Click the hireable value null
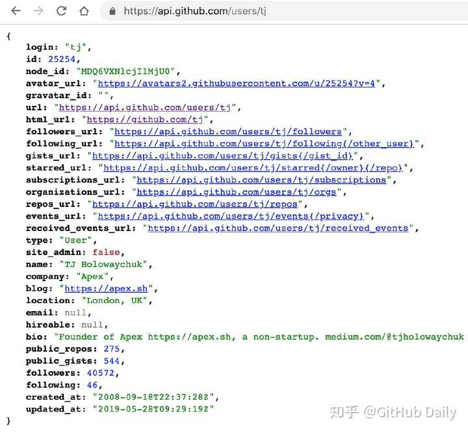The height and width of the screenshot is (433, 468). coord(92,325)
